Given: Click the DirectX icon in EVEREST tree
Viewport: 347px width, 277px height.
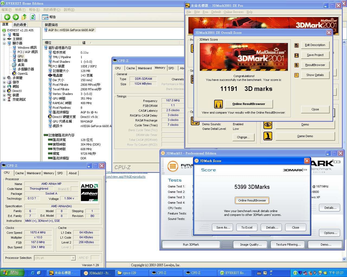Looking at the screenshot, I should coord(9,91).
